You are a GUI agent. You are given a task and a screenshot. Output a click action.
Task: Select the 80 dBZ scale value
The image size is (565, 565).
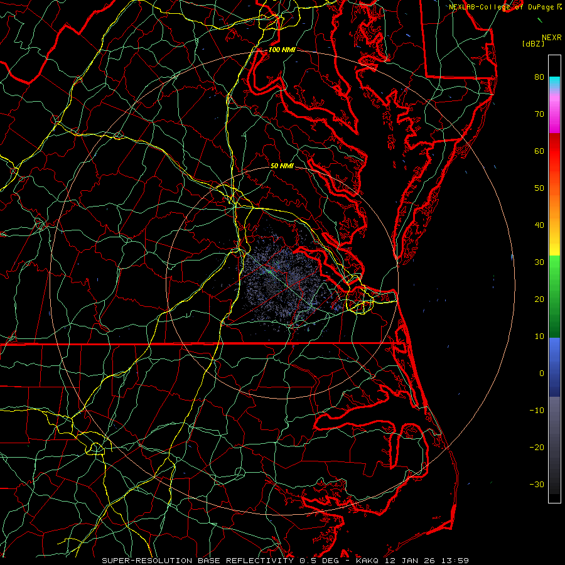click(x=539, y=77)
